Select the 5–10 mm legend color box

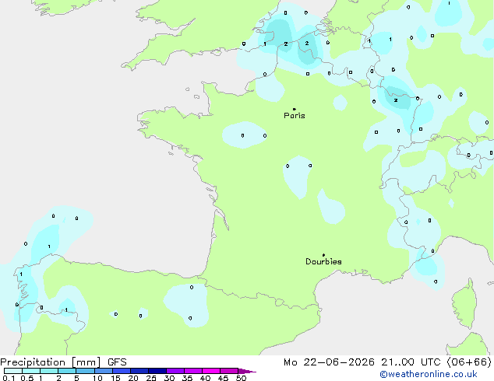(85, 371)
